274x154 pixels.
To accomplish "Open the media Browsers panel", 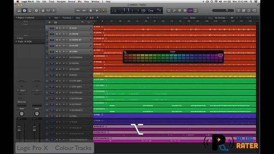I will [255, 11].
